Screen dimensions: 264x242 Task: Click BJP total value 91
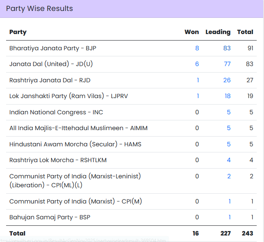[x=250, y=48]
